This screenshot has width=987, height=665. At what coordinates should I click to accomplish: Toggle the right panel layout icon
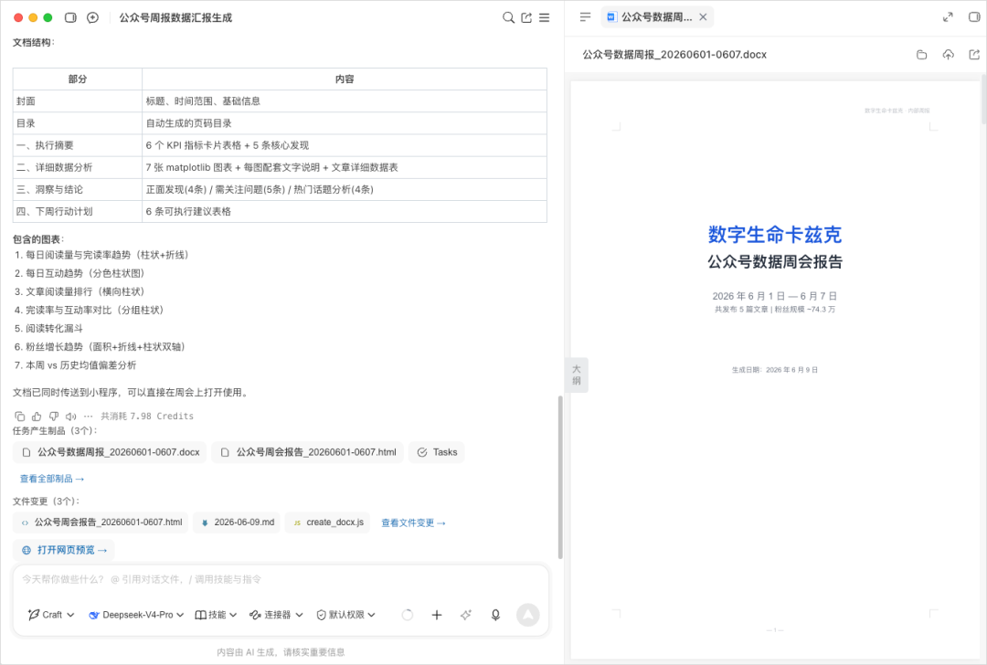click(974, 17)
